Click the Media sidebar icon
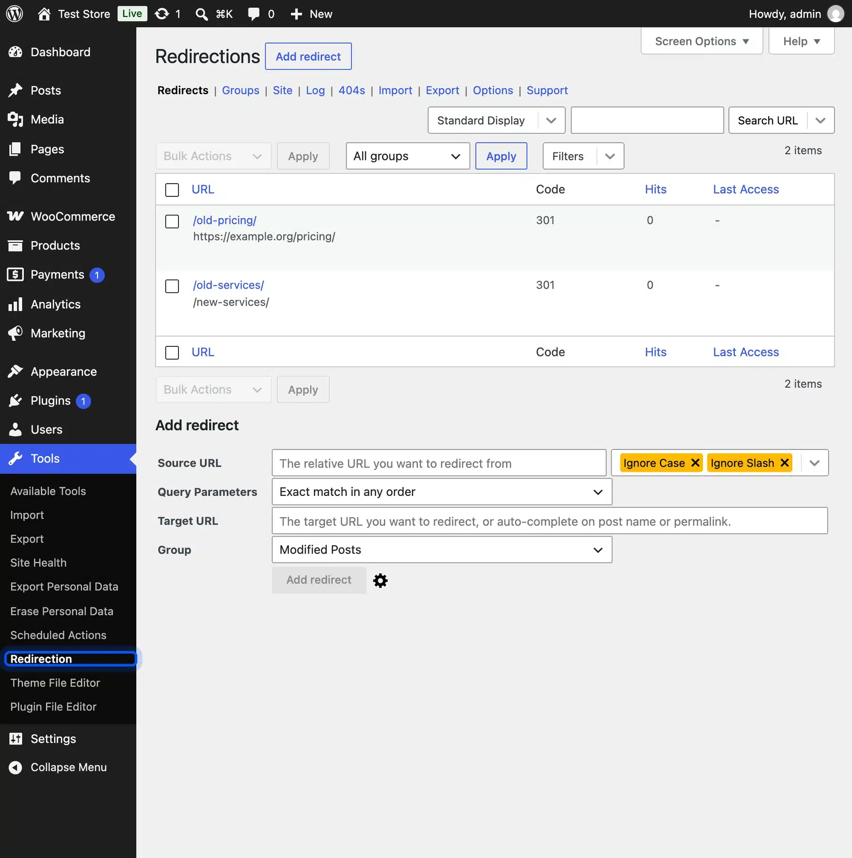 click(x=15, y=119)
